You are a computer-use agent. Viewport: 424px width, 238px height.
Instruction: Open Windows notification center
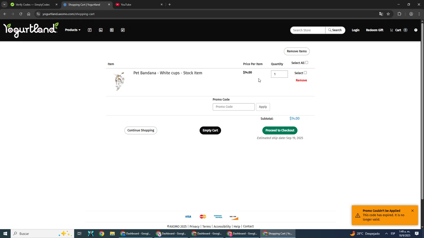pyautogui.click(x=417, y=233)
